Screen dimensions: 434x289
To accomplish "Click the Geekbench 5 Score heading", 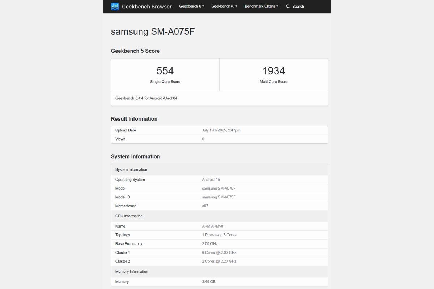I will click(135, 51).
